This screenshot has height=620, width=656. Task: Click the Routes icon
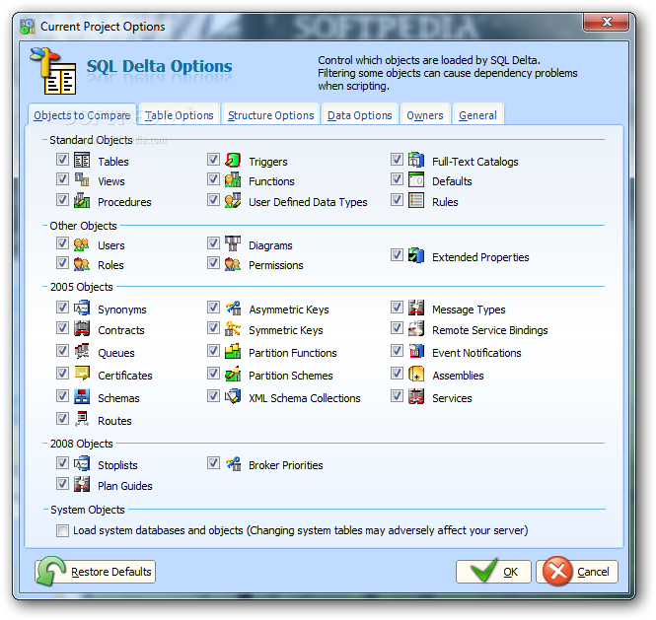click(x=82, y=419)
